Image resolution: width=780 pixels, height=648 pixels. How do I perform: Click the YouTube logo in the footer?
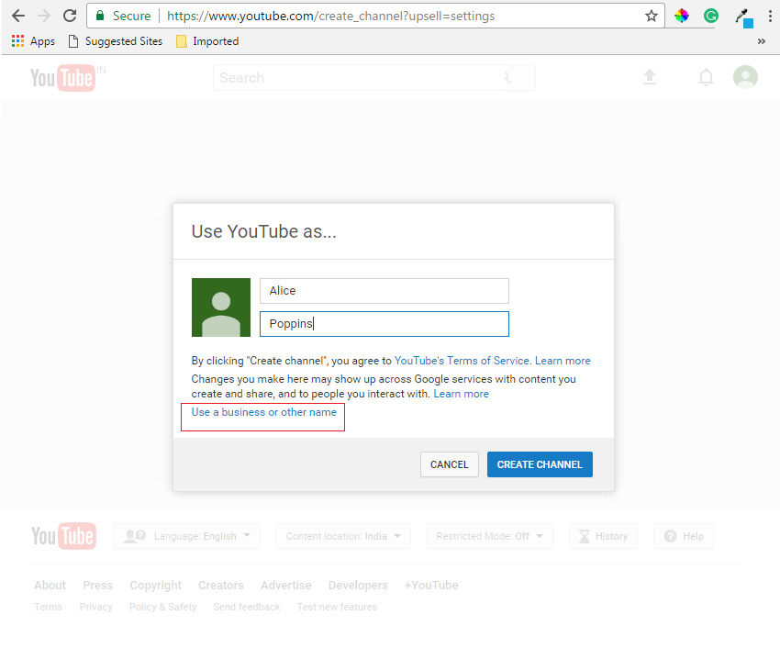point(63,536)
